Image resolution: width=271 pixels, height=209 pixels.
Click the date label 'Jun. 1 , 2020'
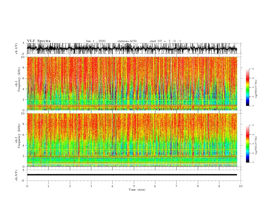[95, 41]
